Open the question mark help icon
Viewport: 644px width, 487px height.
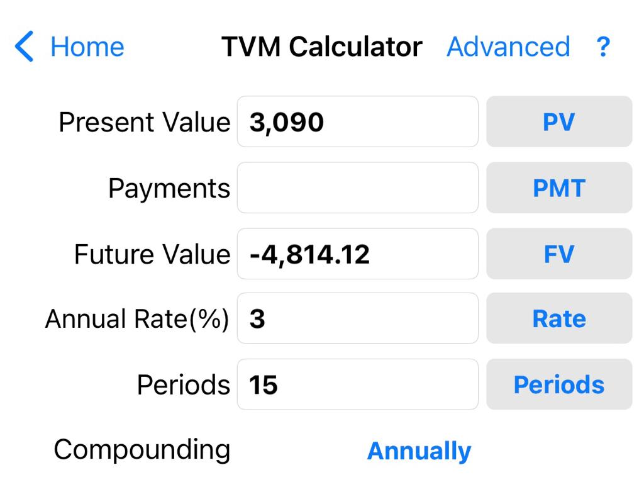602,47
